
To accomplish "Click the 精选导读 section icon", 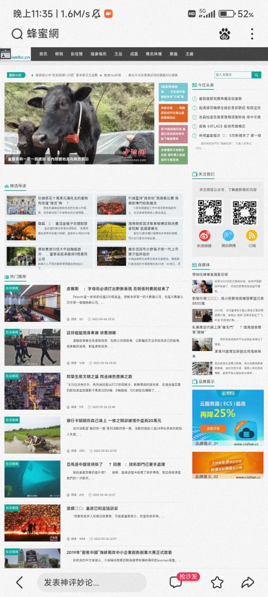I will point(7,186).
